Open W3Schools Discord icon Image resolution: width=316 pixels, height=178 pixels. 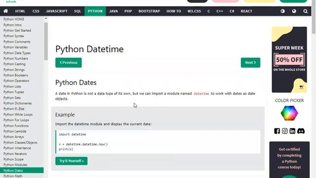click(x=301, y=131)
